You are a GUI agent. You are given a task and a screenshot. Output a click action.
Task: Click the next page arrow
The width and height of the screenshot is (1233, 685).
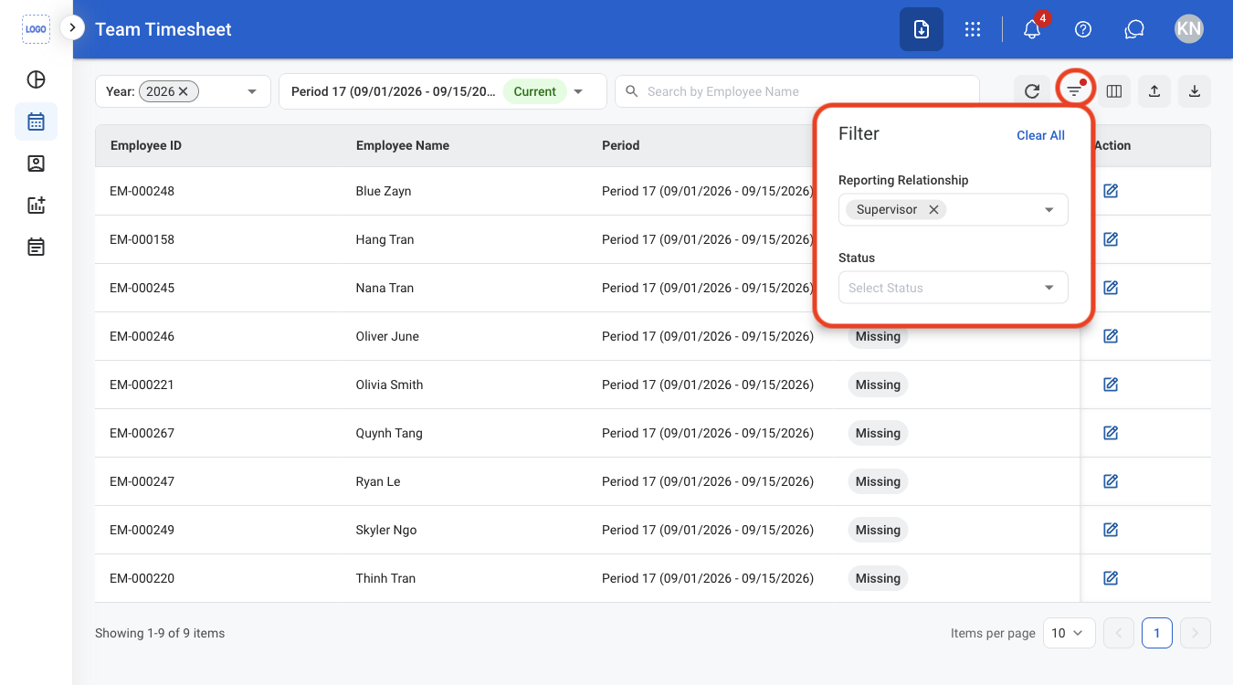1196,633
